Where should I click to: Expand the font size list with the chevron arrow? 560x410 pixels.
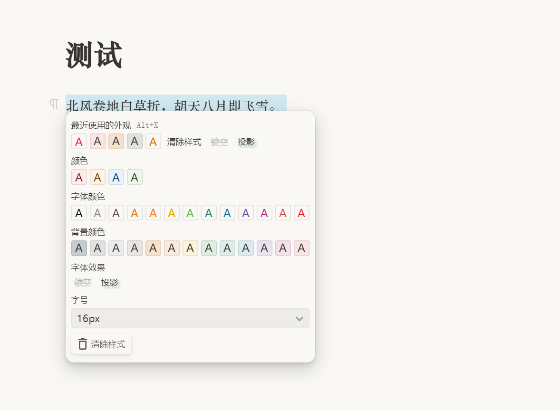click(299, 318)
